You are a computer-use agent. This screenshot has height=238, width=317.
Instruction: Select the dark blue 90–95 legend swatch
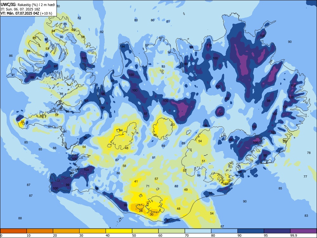click(x=251, y=231)
